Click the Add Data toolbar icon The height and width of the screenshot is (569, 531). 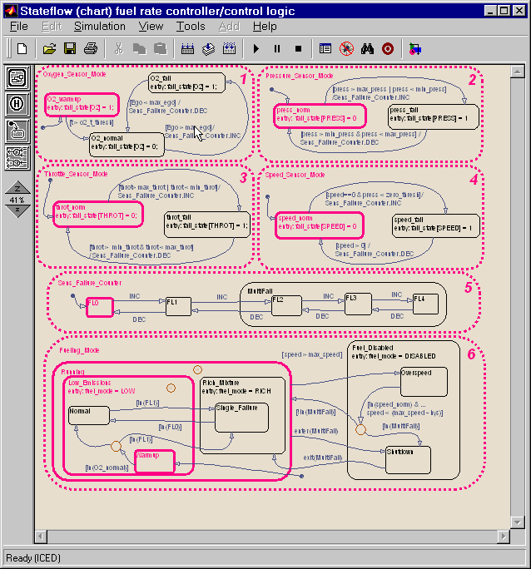pyautogui.click(x=208, y=48)
